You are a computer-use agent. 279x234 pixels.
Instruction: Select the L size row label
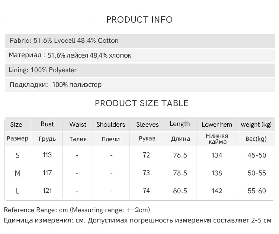pos(17,191)
